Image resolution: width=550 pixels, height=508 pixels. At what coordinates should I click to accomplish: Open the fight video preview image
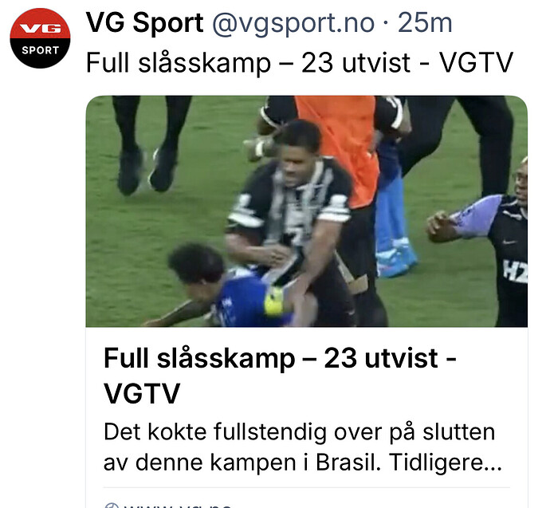coord(307,211)
